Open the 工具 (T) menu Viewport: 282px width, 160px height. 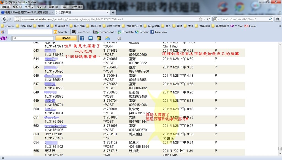tap(65, 7)
